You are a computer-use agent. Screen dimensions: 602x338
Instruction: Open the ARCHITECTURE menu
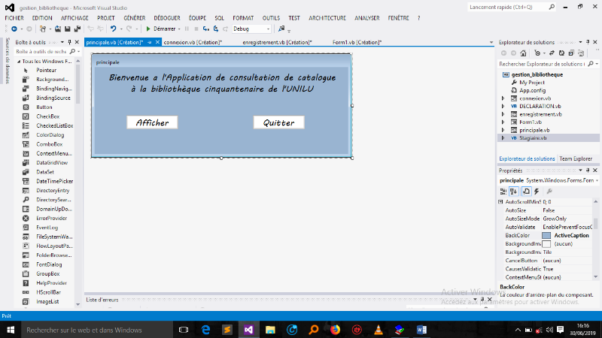(x=327, y=18)
